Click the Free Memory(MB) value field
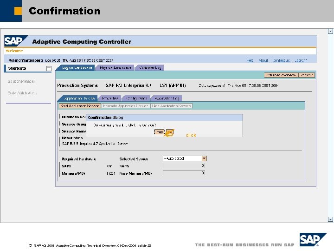The width and height of the screenshot is (334, 251). [x=184, y=173]
